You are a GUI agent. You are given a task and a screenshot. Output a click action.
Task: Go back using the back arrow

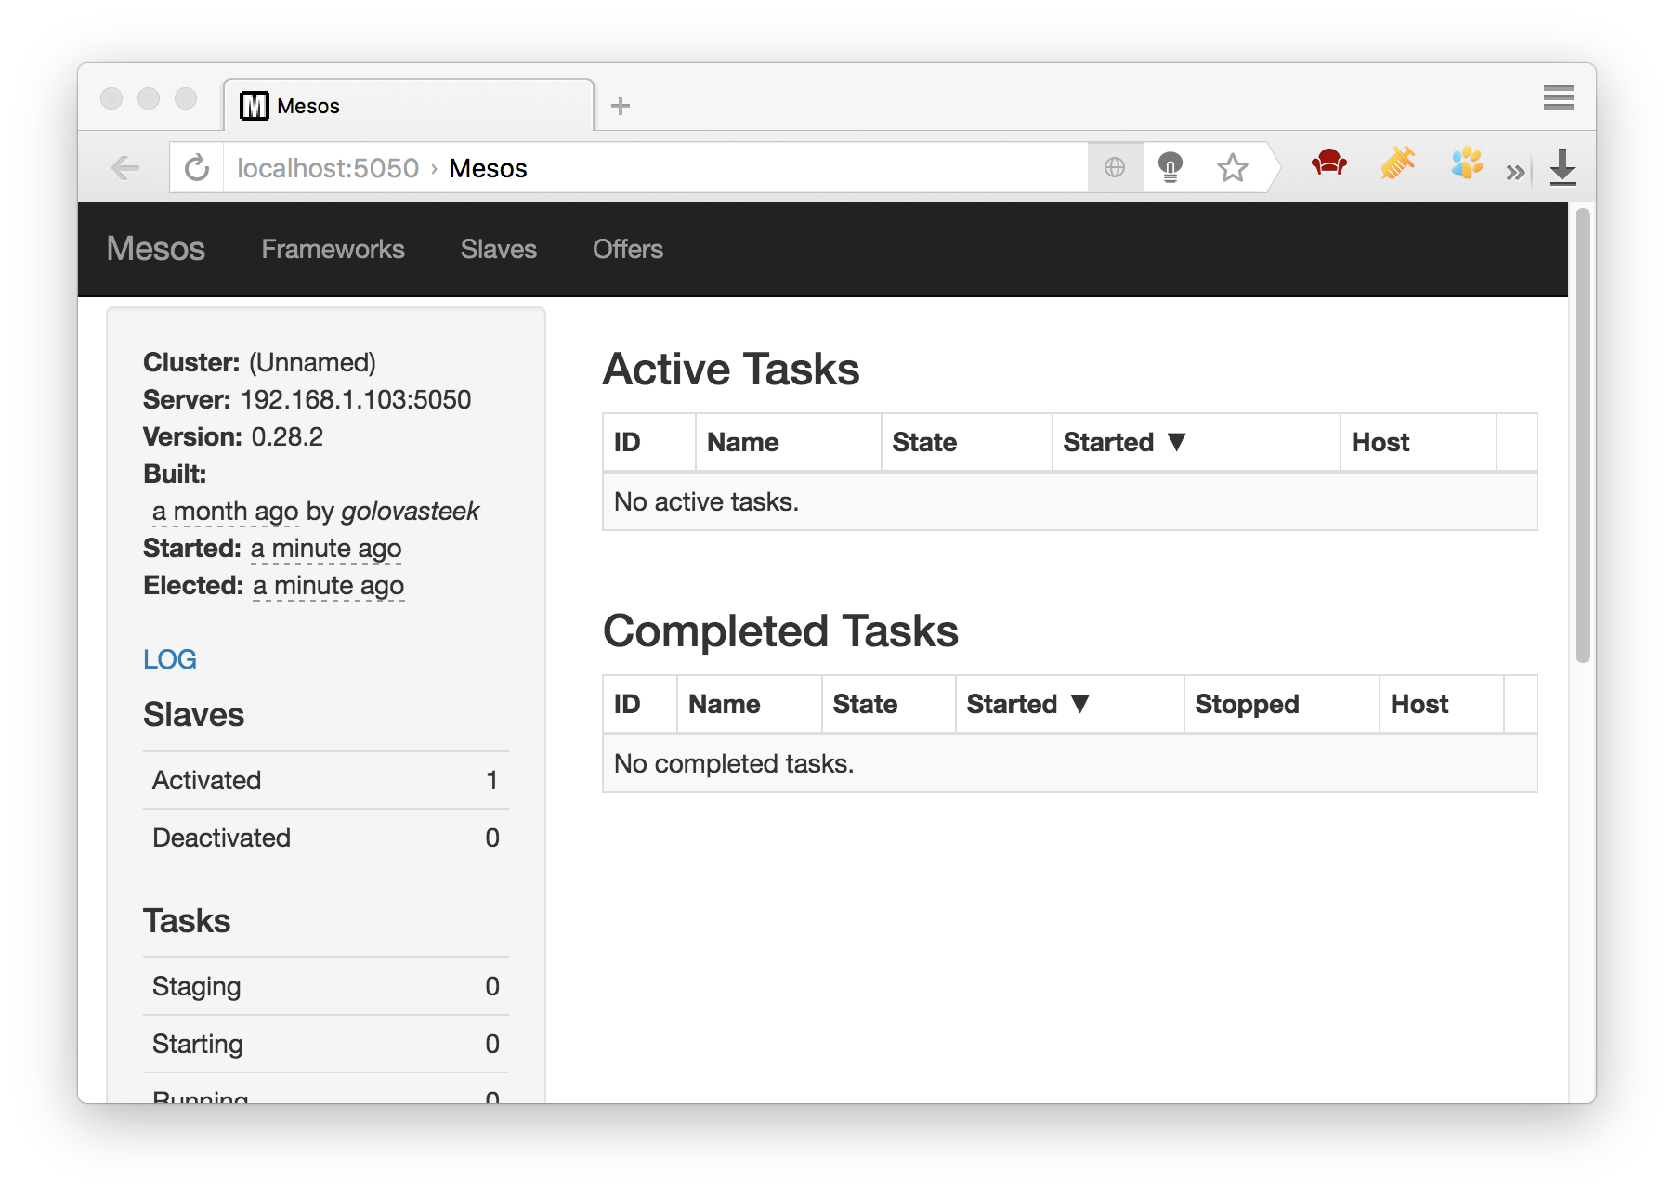coord(126,167)
